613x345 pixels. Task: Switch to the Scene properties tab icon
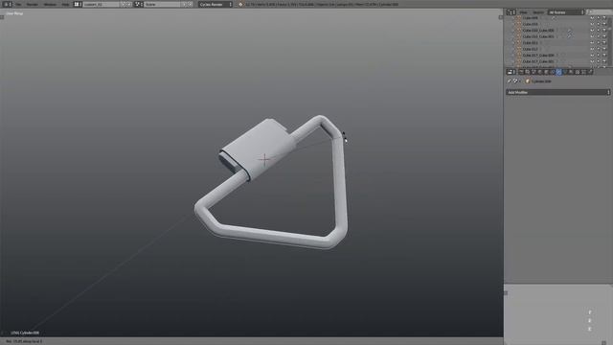534,72
